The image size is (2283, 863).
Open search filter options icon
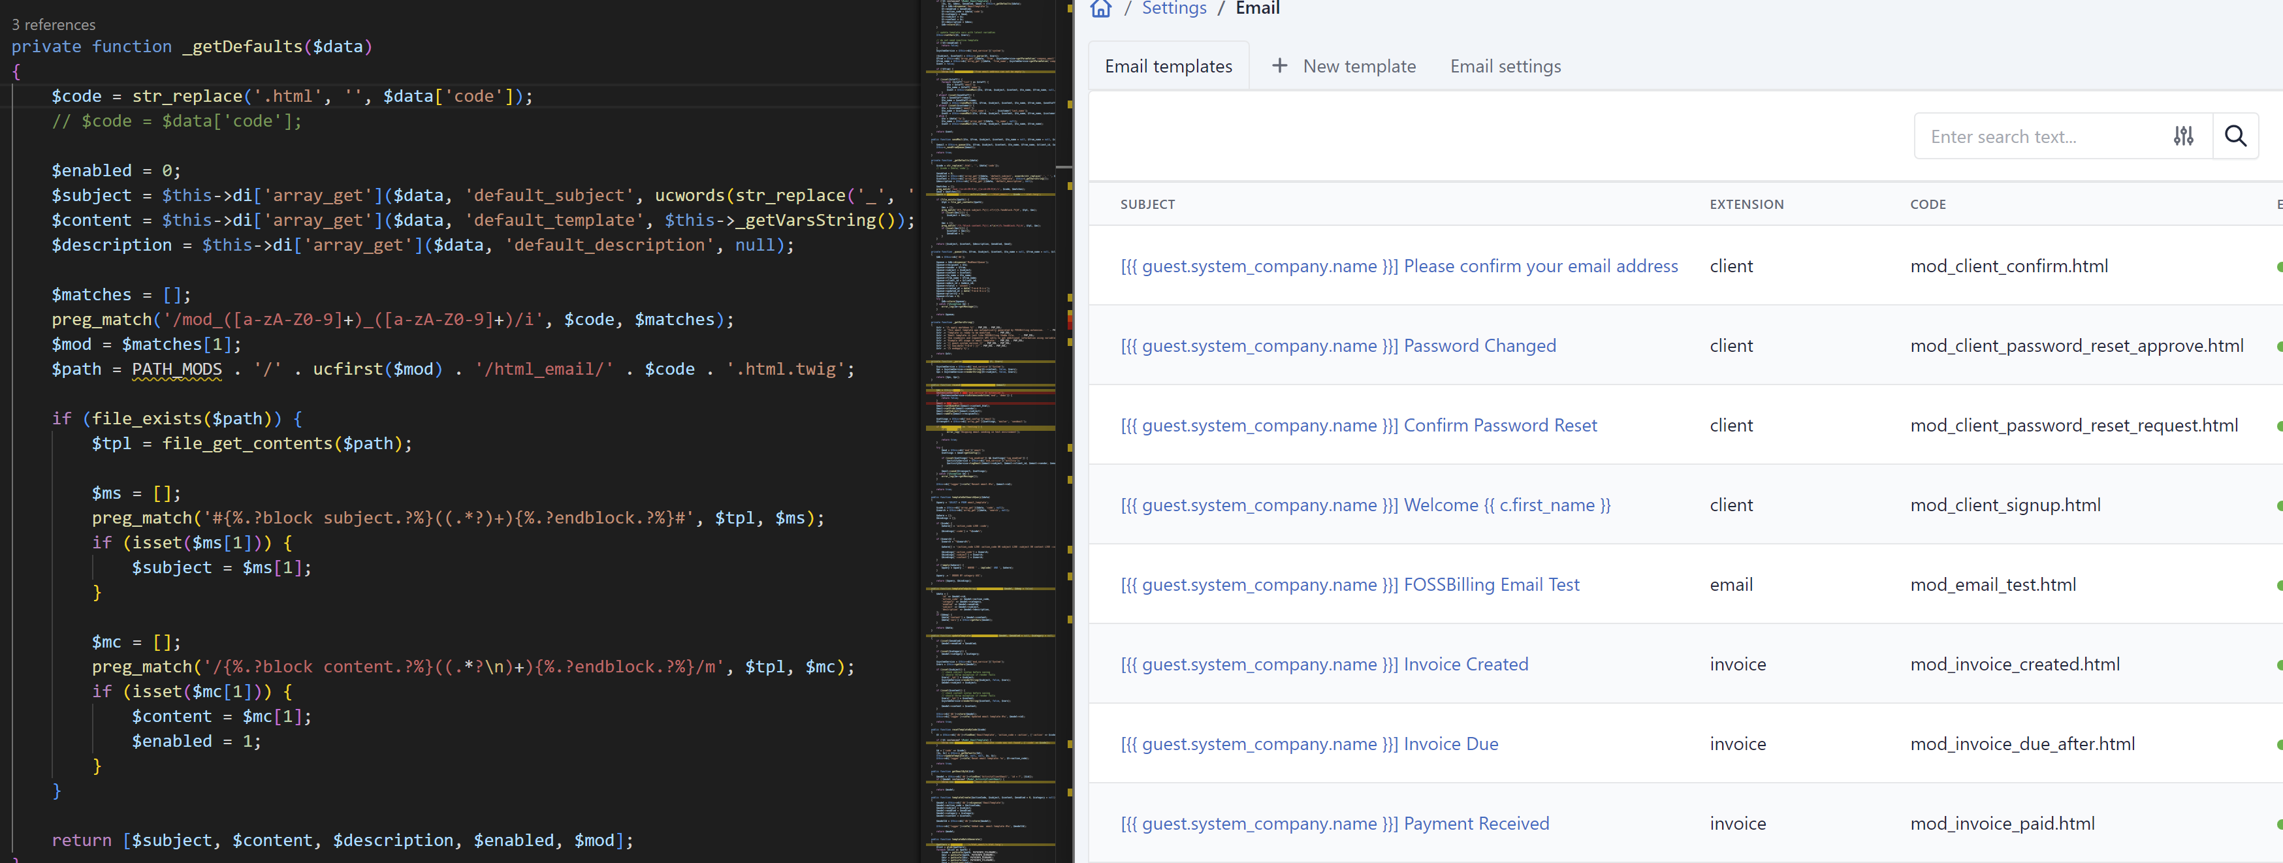tap(2183, 136)
